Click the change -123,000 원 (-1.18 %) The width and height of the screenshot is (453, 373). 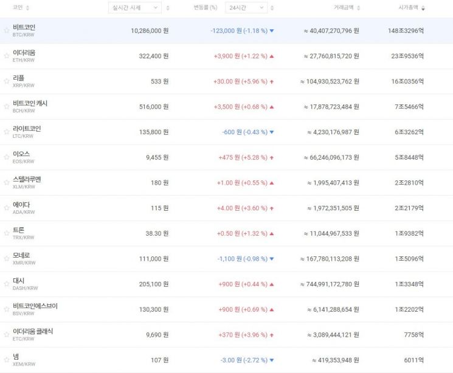pyautogui.click(x=239, y=30)
